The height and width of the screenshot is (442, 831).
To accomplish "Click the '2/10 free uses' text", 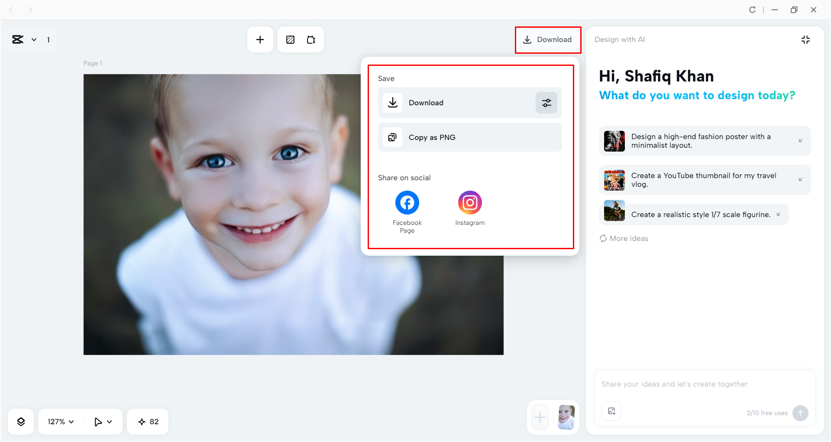I will tap(767, 413).
